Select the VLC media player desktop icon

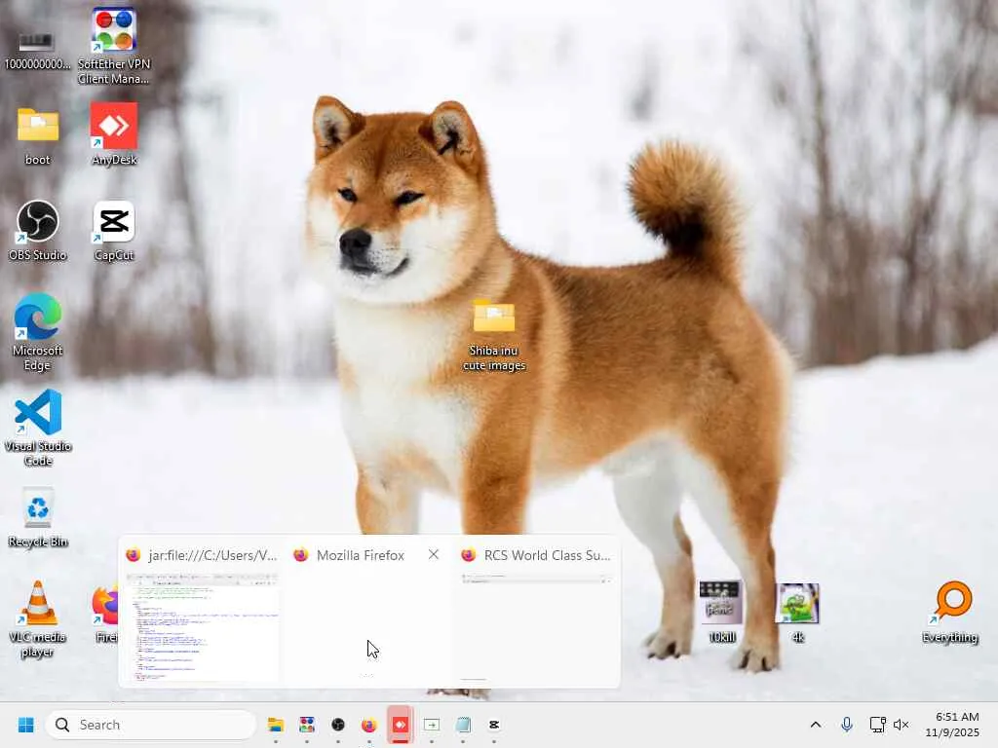coord(38,618)
